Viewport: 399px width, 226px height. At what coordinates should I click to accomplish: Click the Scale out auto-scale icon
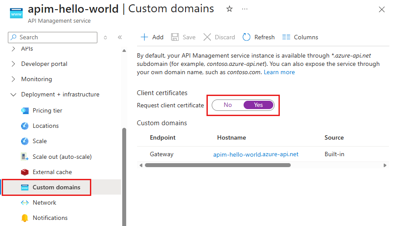point(25,157)
